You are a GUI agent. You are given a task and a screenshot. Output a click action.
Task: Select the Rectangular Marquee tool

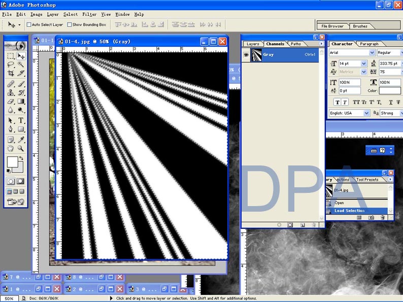[11, 56]
